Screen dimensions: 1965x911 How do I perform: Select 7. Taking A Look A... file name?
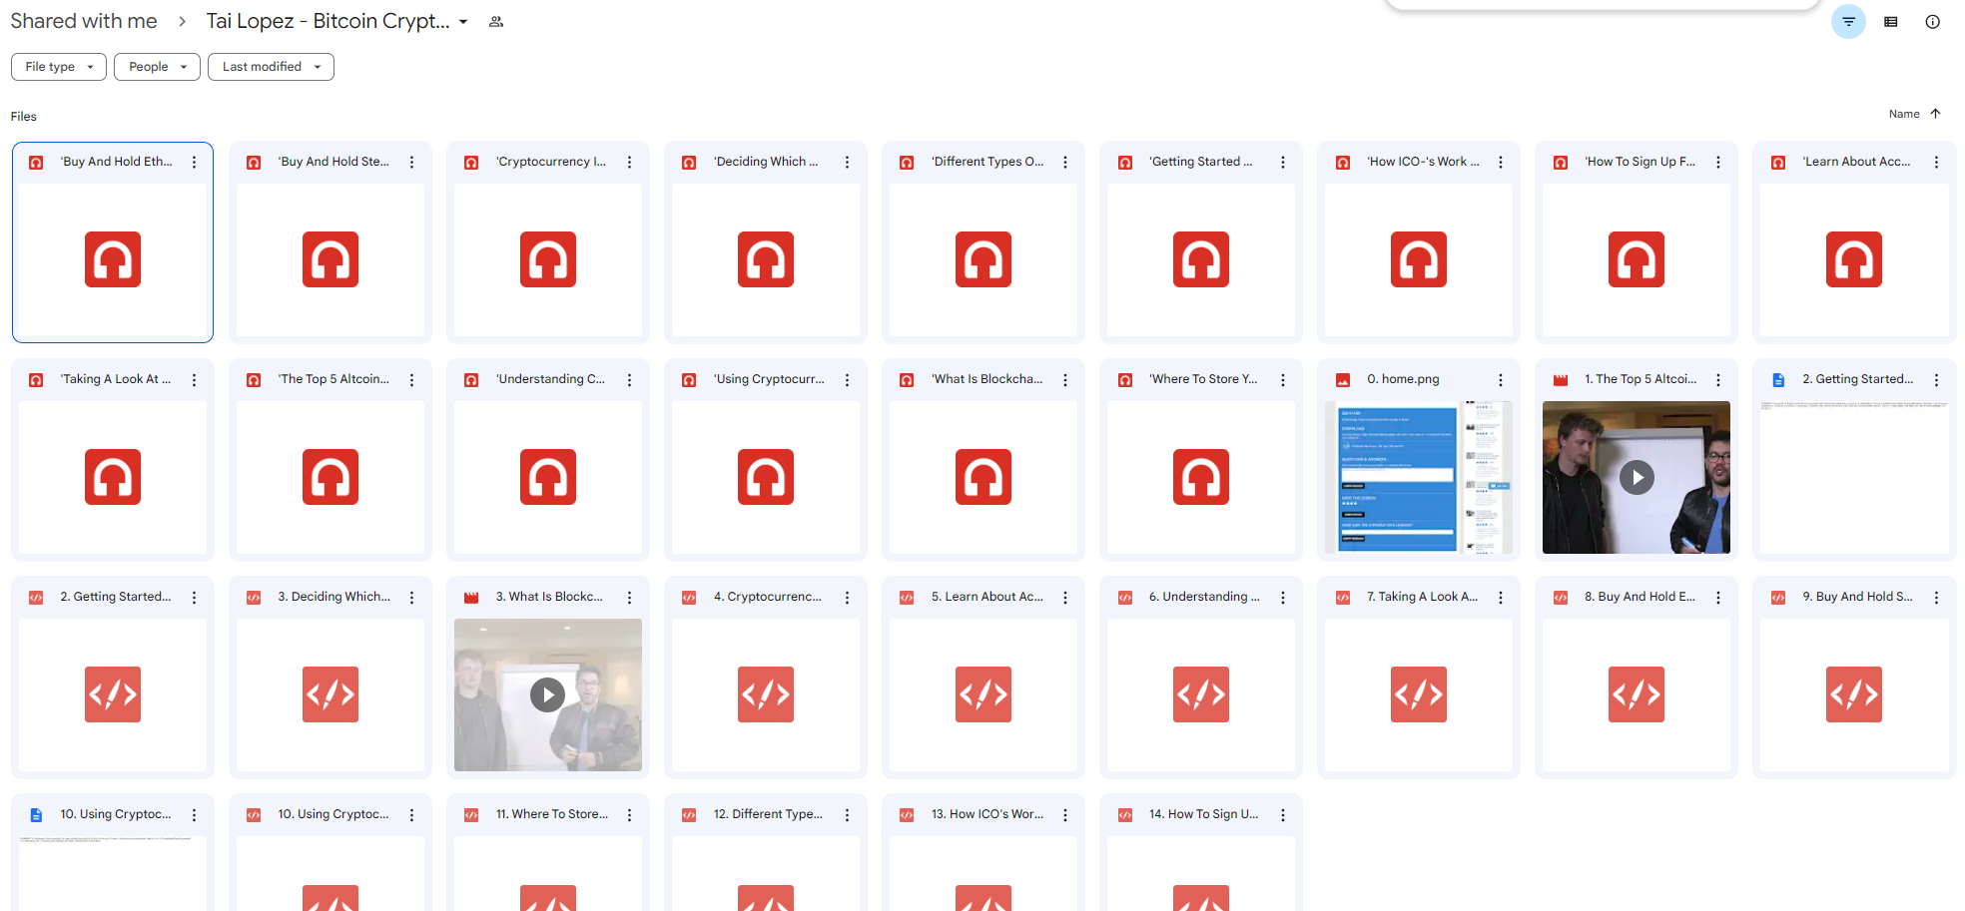click(1423, 597)
